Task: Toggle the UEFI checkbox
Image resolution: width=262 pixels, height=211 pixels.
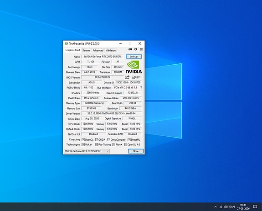Action: pos(133,77)
